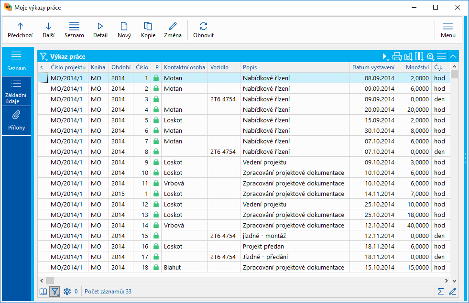This screenshot has width=469, height=303.
Task: Open the Přílohy attachments tab
Action: point(16,120)
